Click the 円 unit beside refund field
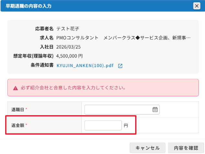The height and width of the screenshot is (154, 205). pos(126,125)
